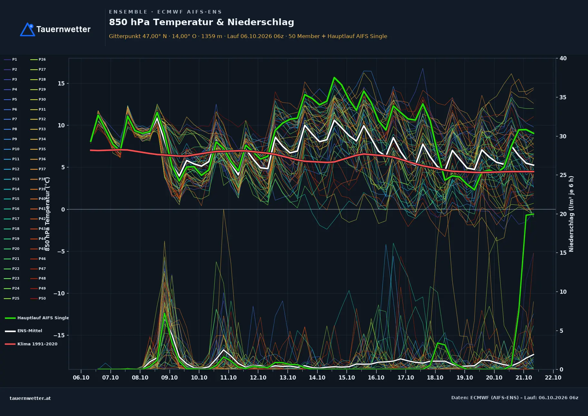Click the 15 temperature axis label
Viewport: 588px width, 416px height.
pos(61,84)
